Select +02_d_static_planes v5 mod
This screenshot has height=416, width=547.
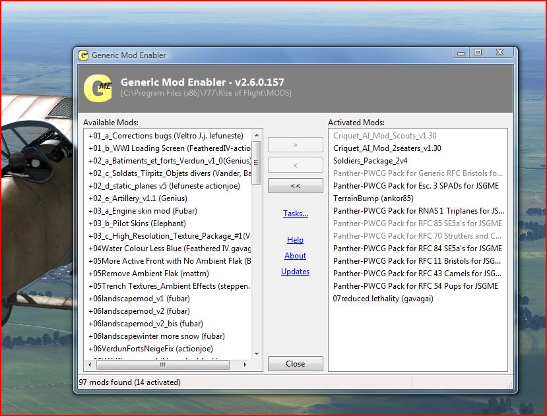[164, 186]
